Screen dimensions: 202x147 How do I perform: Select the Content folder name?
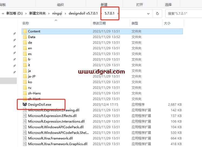coord(34,31)
